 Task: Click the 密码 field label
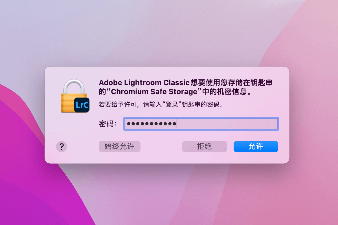(108, 124)
